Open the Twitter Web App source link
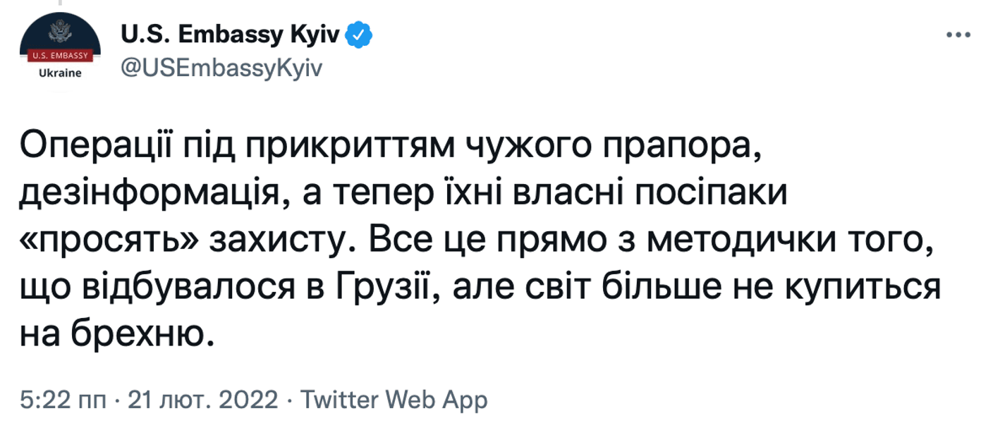The height and width of the screenshot is (423, 981). (x=394, y=400)
